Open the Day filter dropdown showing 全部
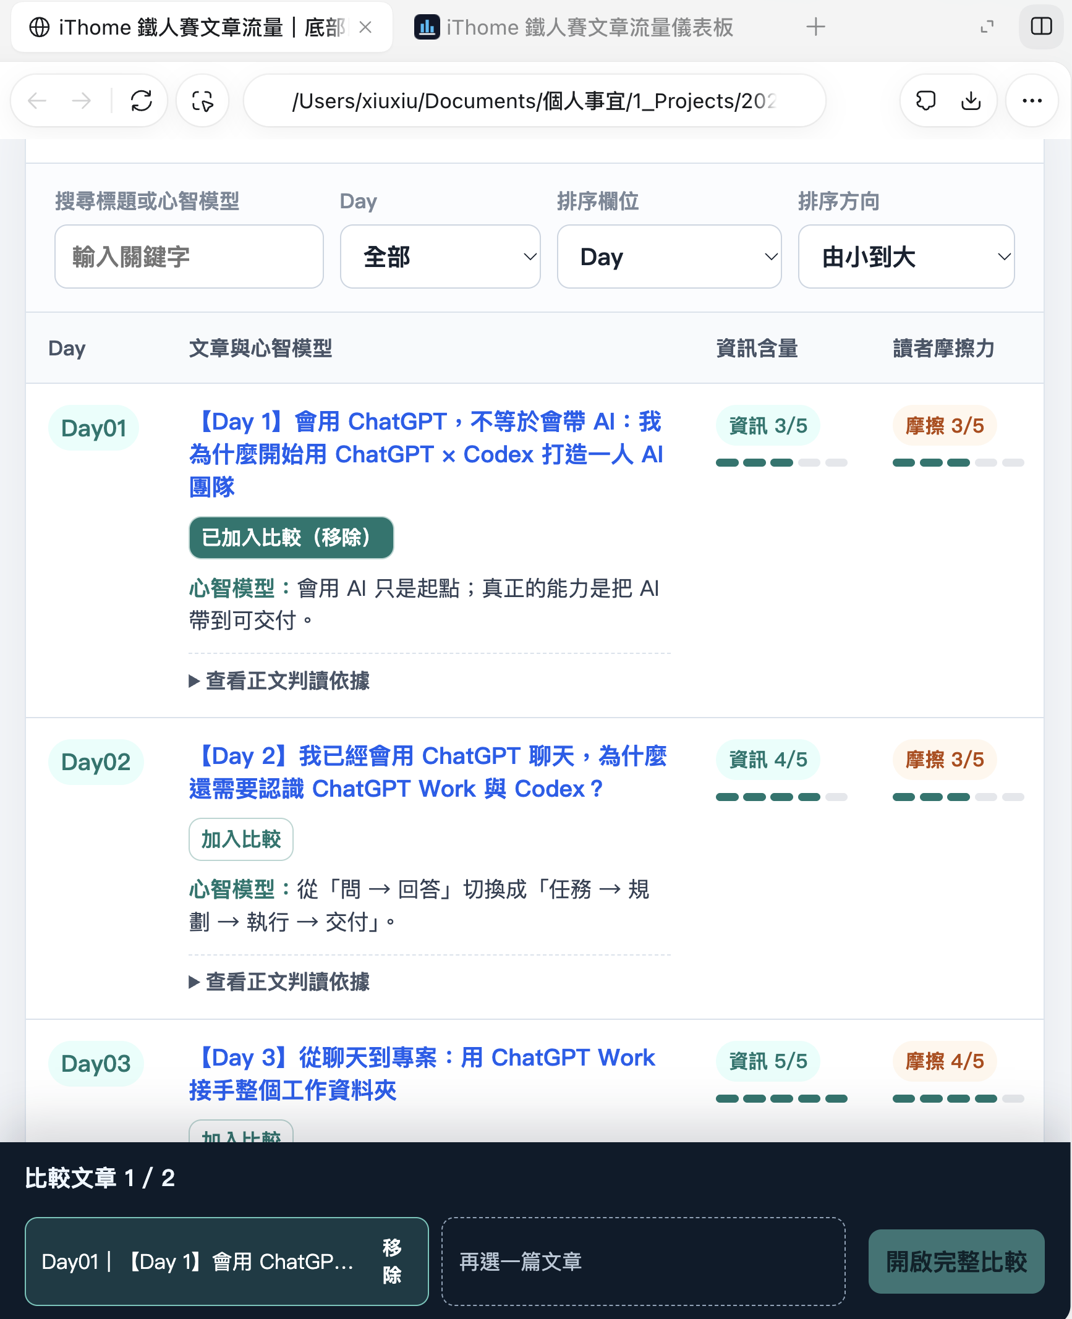Viewport: 1072px width, 1319px height. 440,257
